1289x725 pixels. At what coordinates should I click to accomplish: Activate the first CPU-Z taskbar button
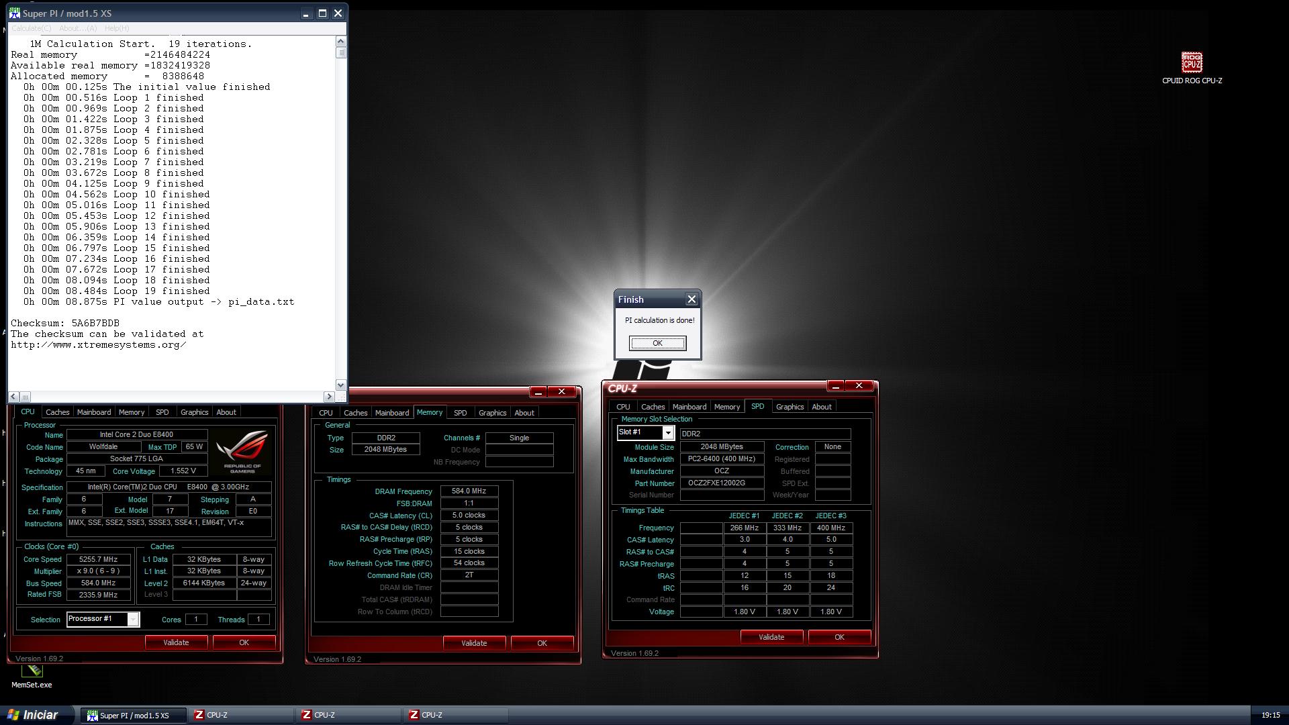(x=242, y=716)
